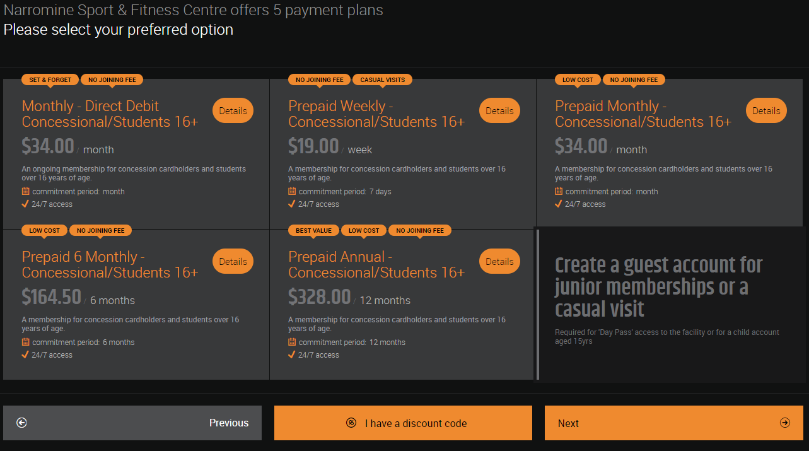Click calendar icon in Prepaid Monthly plan
The width and height of the screenshot is (809, 451).
559,191
